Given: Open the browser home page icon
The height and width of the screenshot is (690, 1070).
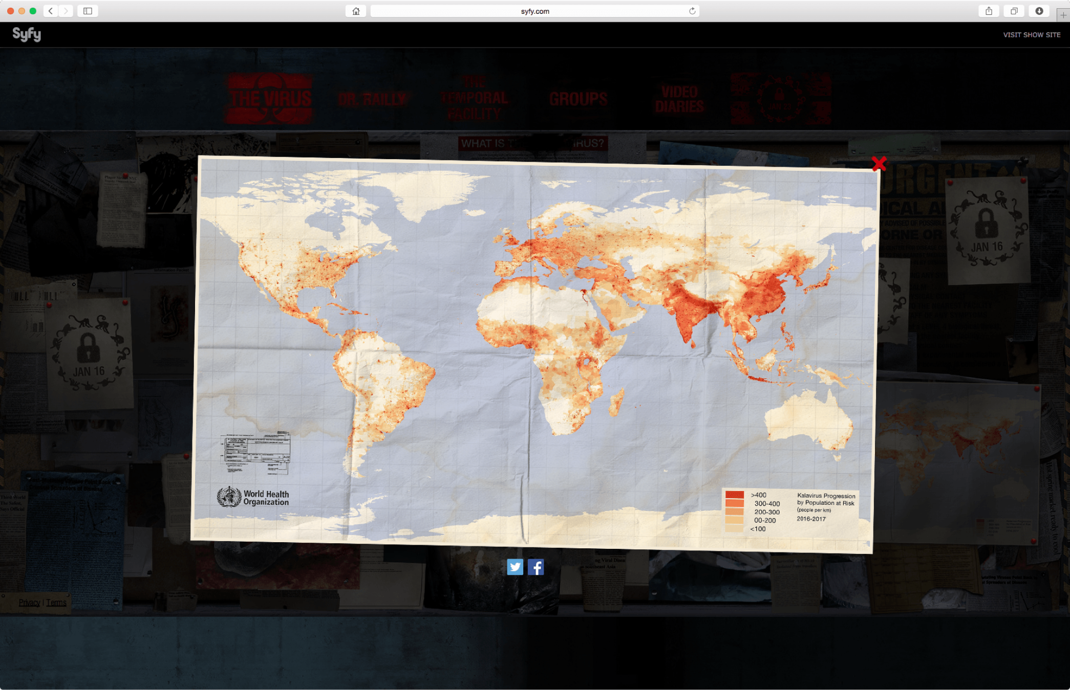Looking at the screenshot, I should point(356,11).
